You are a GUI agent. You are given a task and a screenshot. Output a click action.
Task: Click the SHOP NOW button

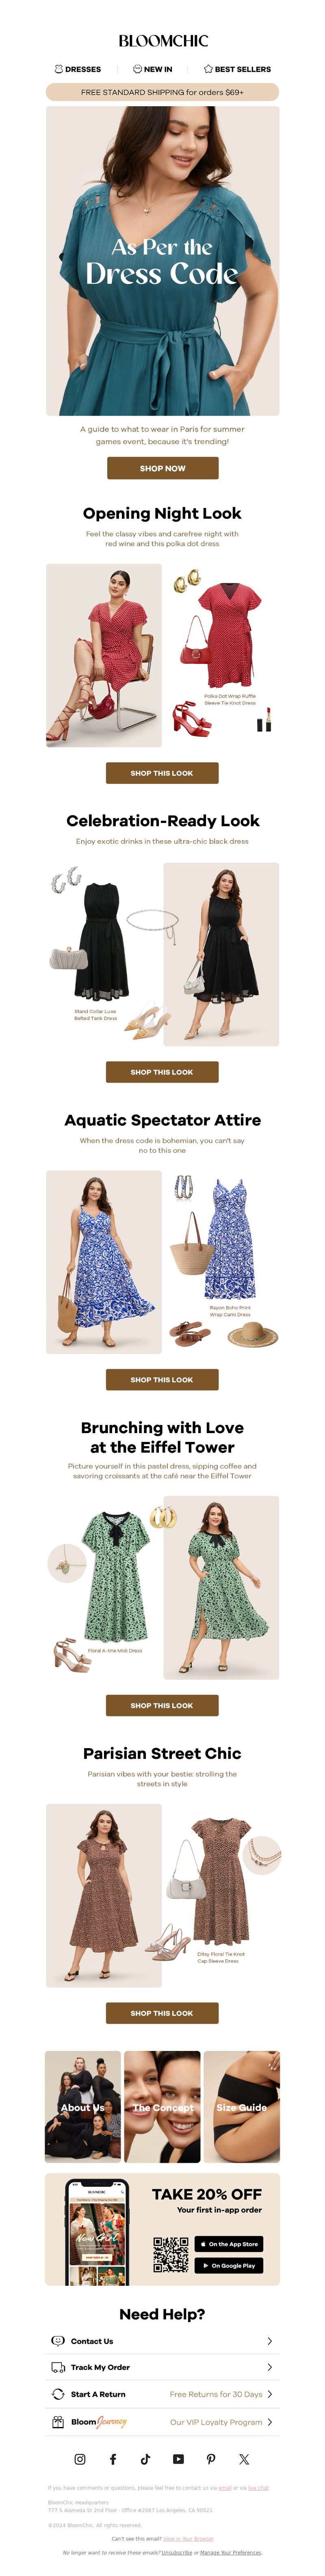pos(162,468)
